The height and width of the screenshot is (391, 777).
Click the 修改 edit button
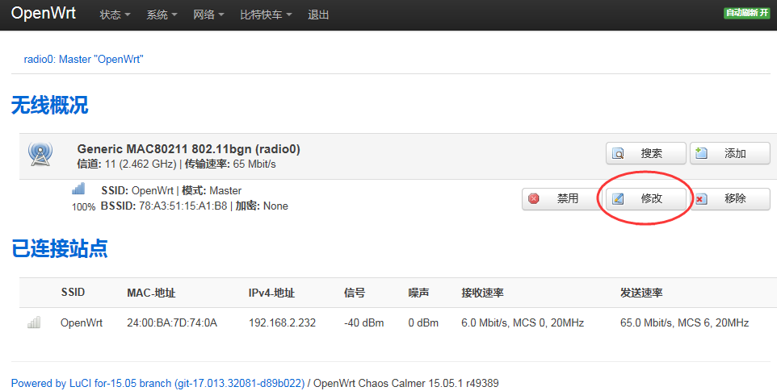tap(645, 198)
